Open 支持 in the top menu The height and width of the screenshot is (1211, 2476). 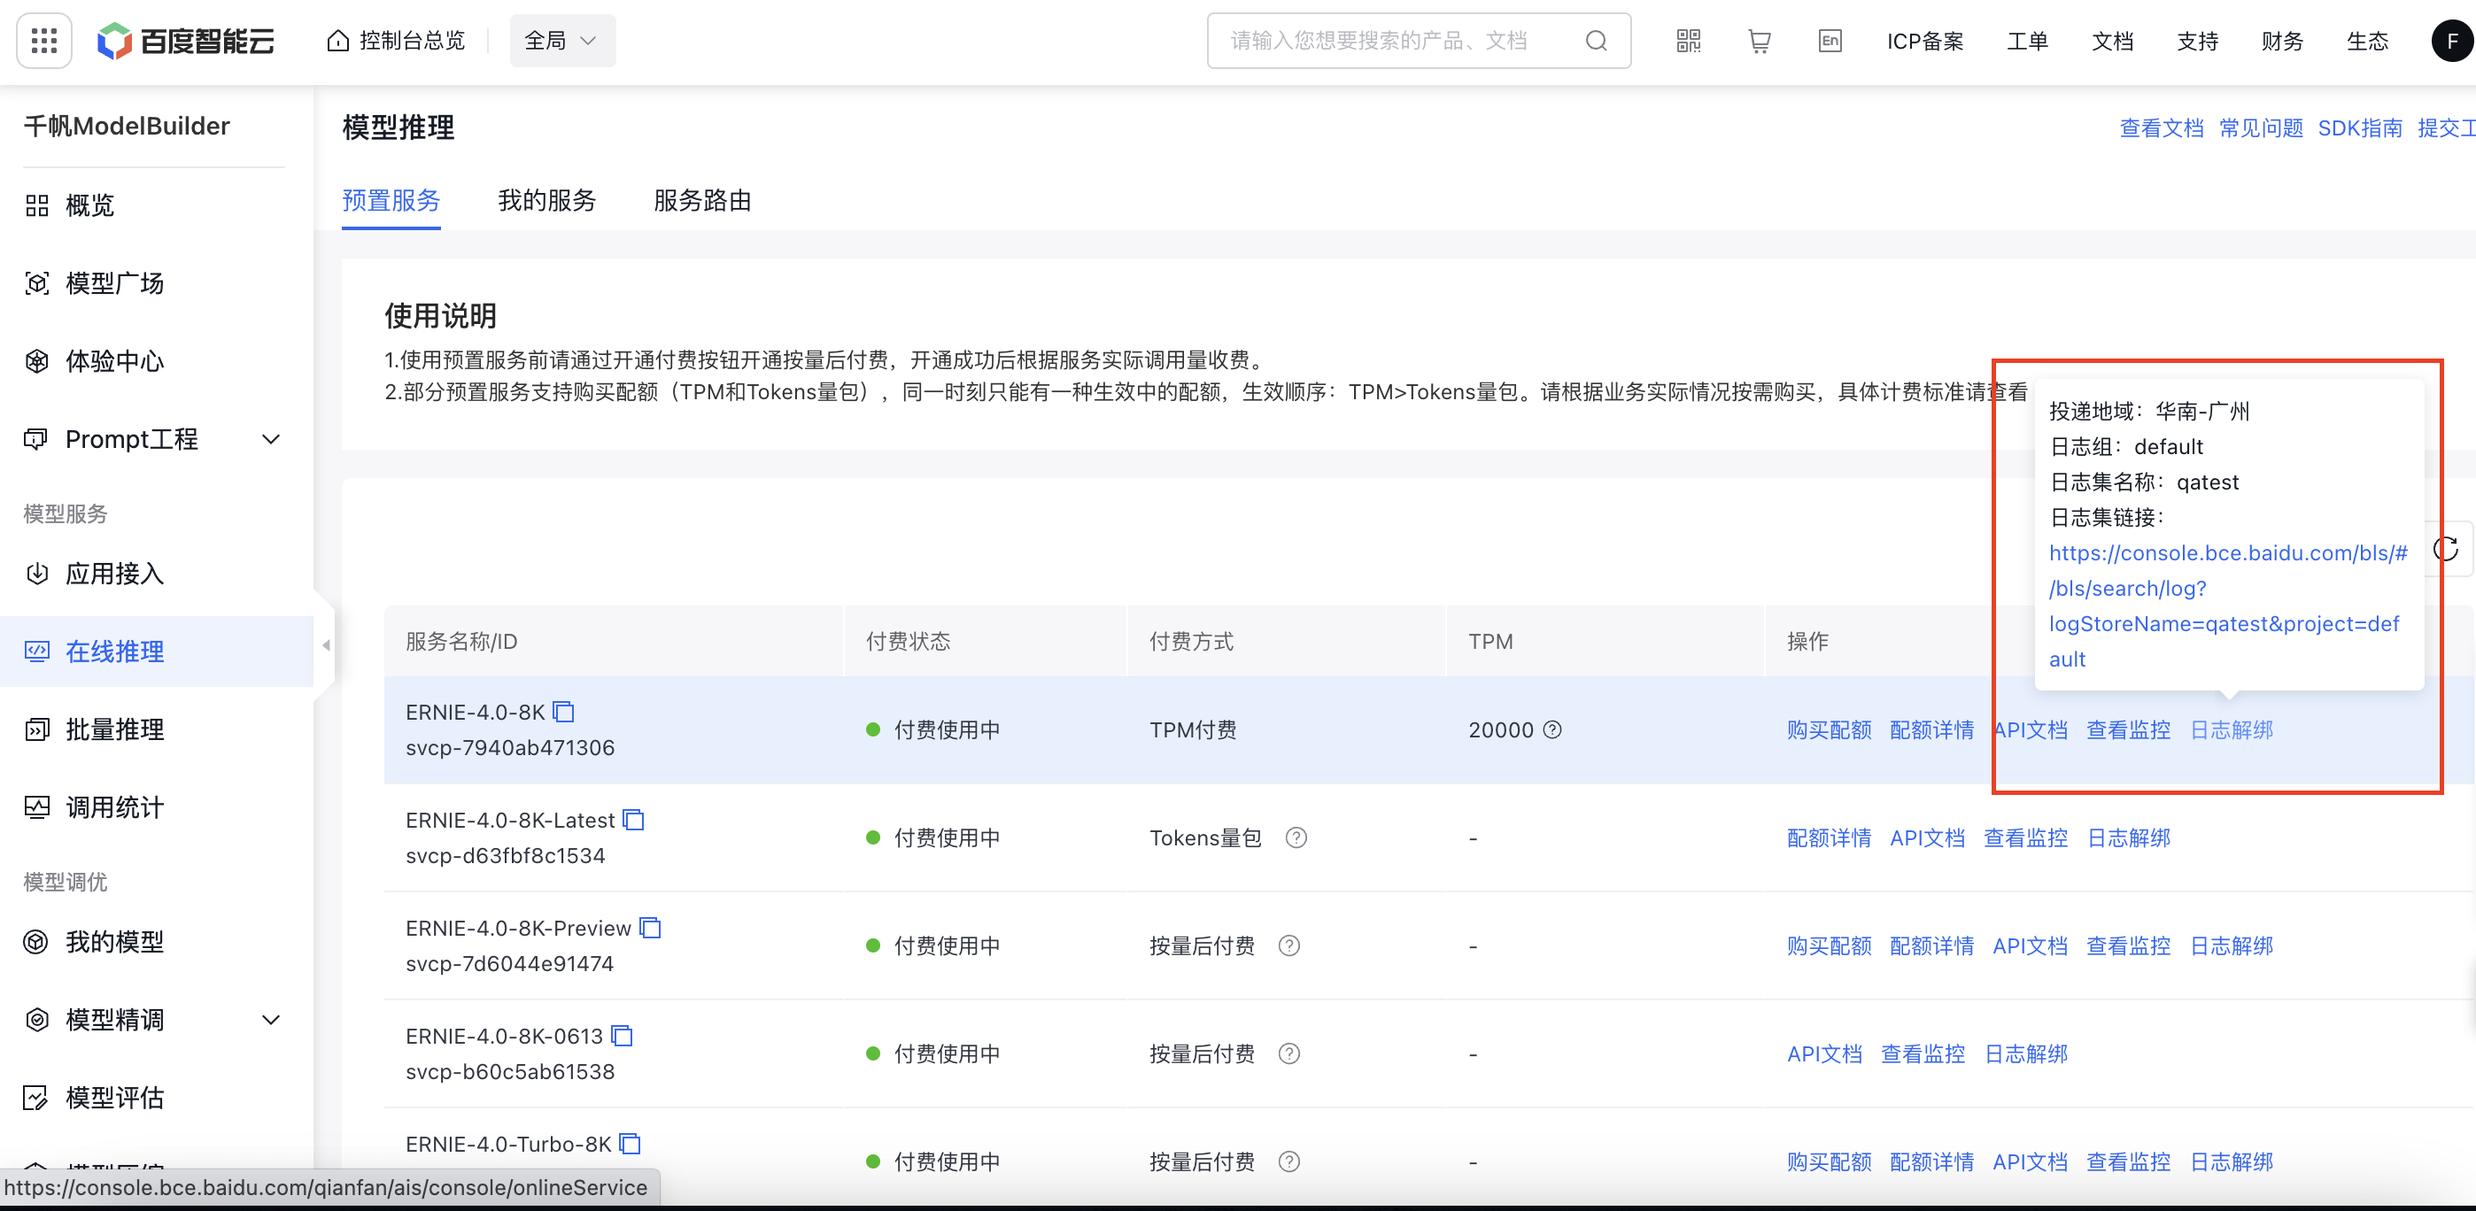pos(2197,42)
